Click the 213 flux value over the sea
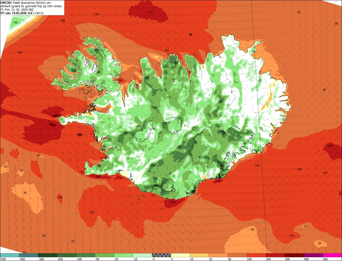Screen dimensions: 342x261 point(150,12)
